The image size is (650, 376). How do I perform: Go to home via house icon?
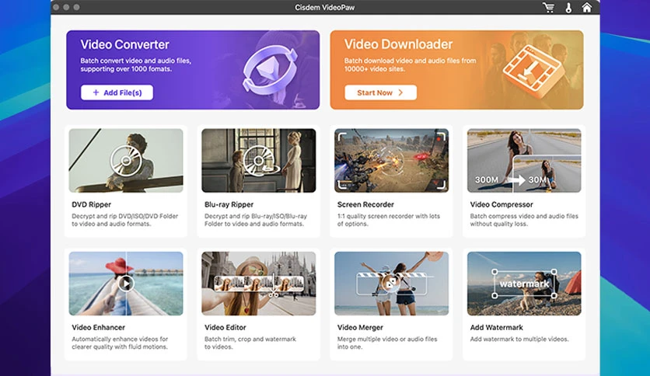[586, 8]
